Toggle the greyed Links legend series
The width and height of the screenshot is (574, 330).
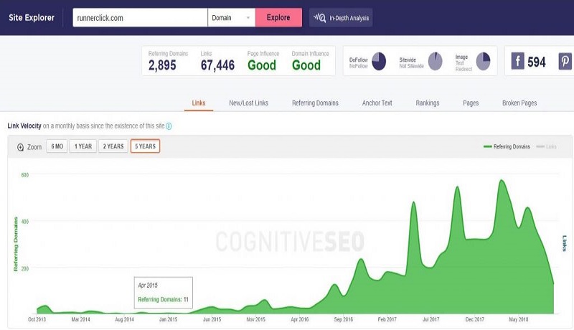(x=547, y=146)
